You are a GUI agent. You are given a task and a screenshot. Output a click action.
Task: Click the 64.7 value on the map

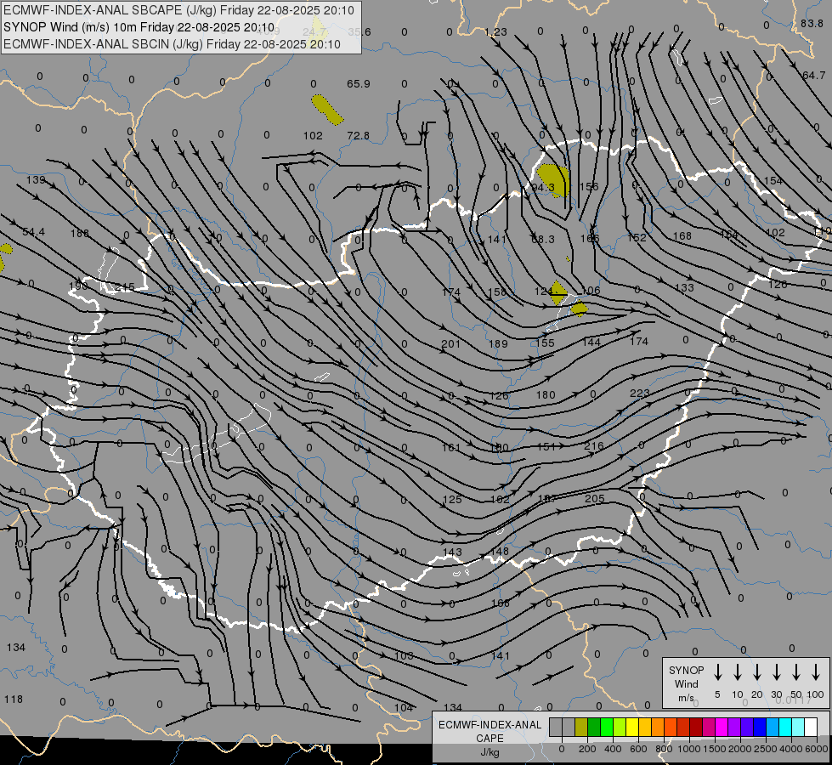814,76
